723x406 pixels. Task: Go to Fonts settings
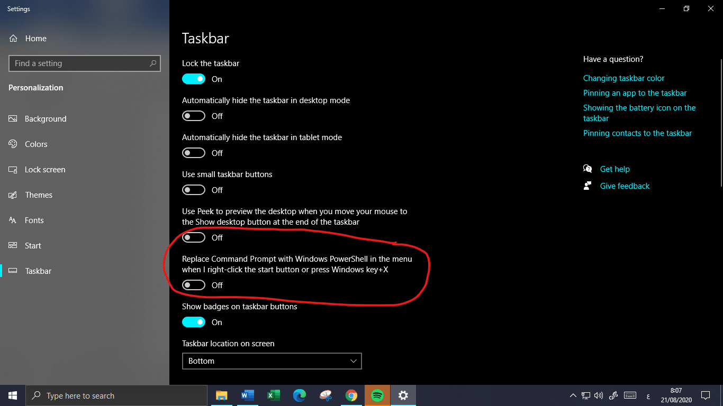click(26, 220)
